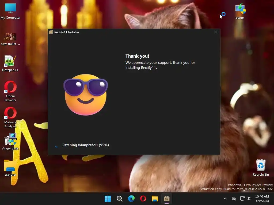
Task: Select the Malware Analysis Opera shortcut
Action: (10, 117)
